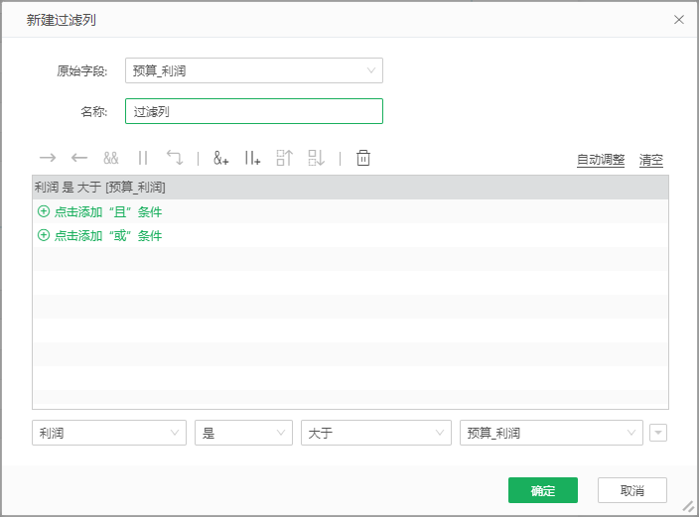The width and height of the screenshot is (699, 517).
Task: Close the 新建过滤列 dialog
Action: pyautogui.click(x=679, y=20)
